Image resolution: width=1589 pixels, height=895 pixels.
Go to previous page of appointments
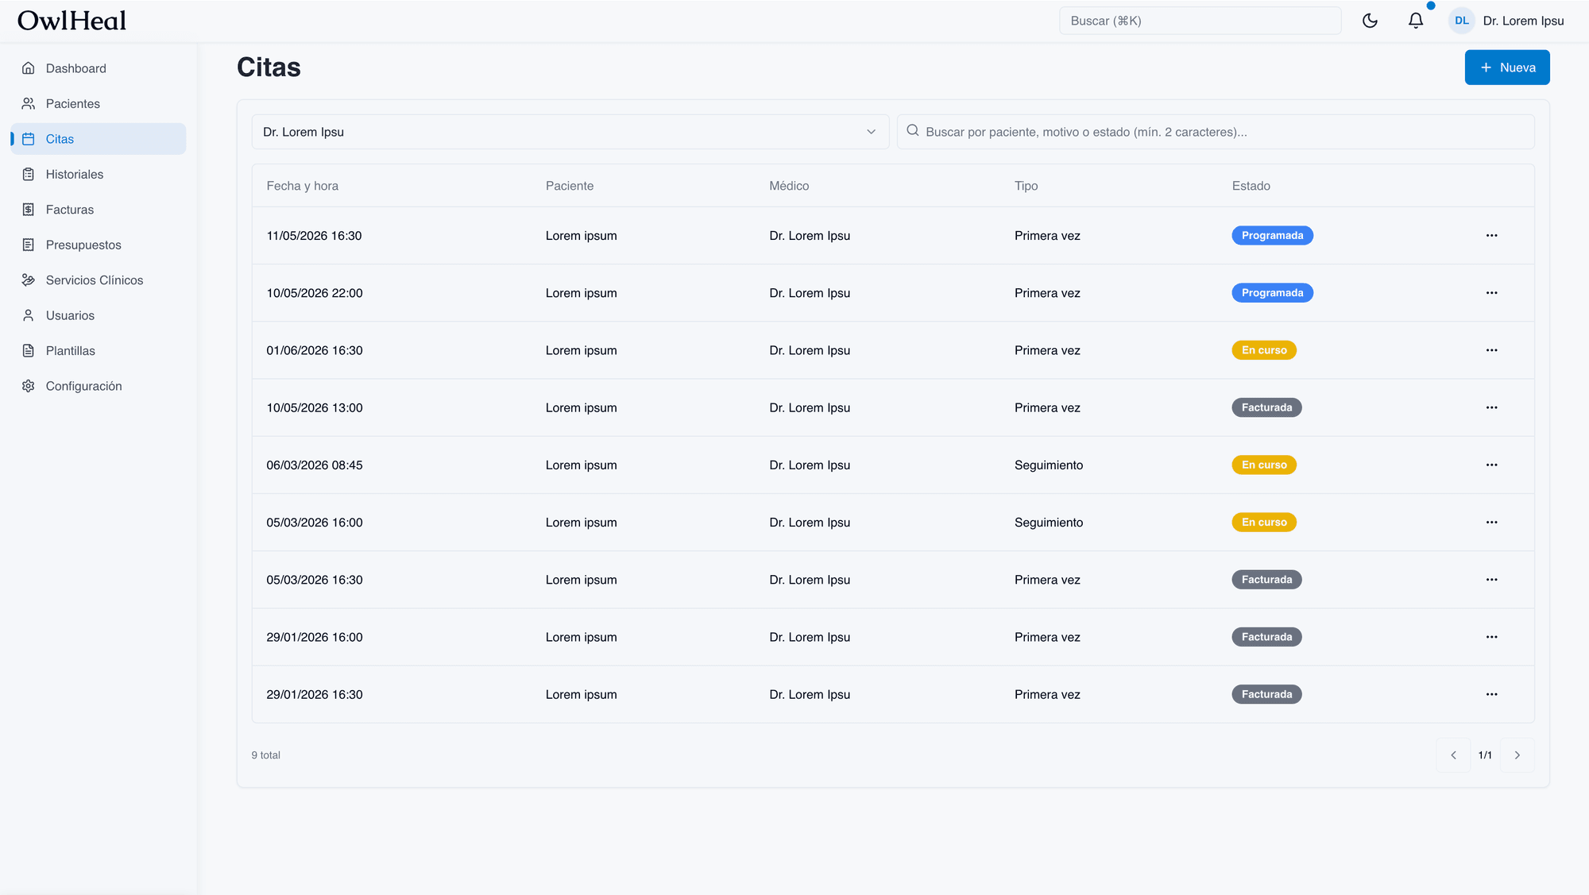coord(1453,755)
